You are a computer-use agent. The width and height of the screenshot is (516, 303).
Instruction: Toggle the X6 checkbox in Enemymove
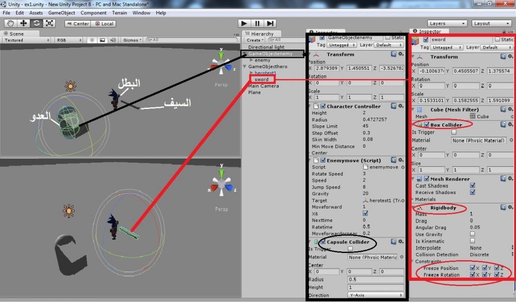pyautogui.click(x=365, y=213)
